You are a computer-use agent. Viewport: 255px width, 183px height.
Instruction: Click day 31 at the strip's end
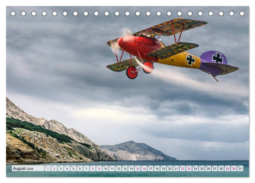click(240, 169)
